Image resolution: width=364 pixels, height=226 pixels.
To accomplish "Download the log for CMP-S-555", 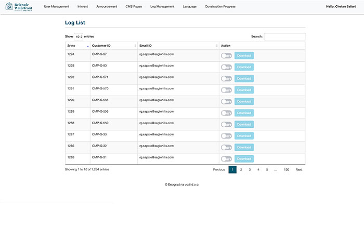I will click(244, 101).
